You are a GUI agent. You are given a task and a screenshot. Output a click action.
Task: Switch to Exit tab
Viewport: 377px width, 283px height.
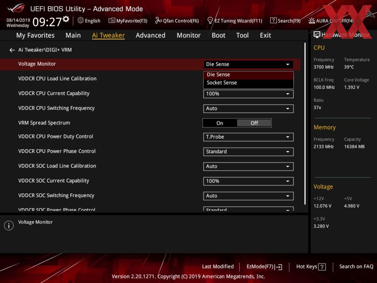(265, 36)
